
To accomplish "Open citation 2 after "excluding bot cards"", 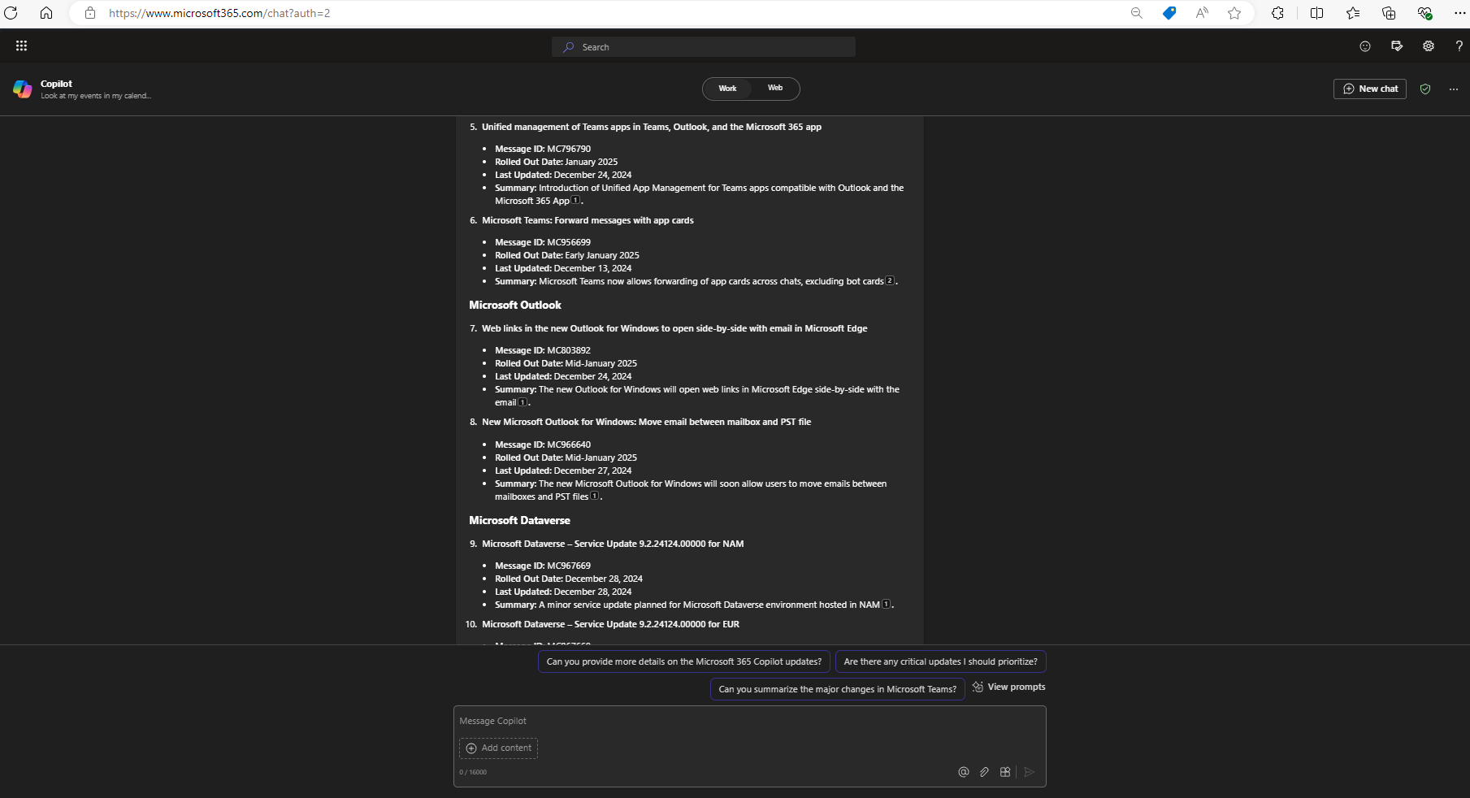I will (890, 281).
